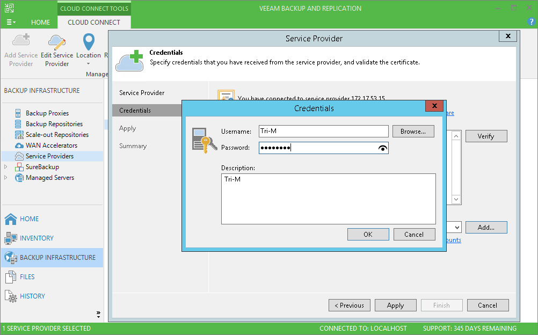Viewport: 538px width, 335px height.
Task: Toggle password visibility eye icon
Action: click(382, 148)
